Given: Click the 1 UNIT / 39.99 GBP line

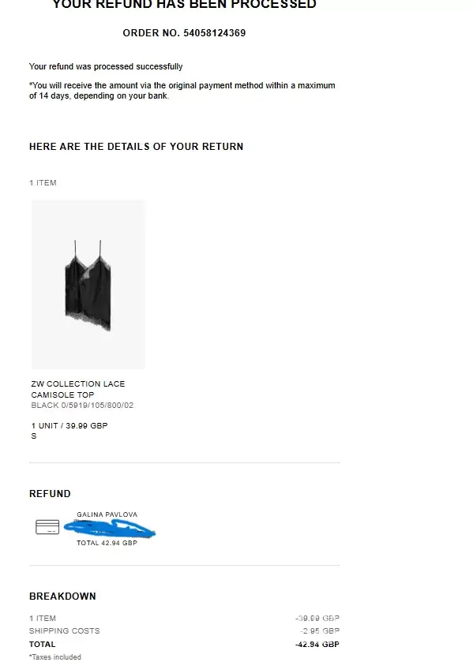Looking at the screenshot, I should click(x=69, y=425).
